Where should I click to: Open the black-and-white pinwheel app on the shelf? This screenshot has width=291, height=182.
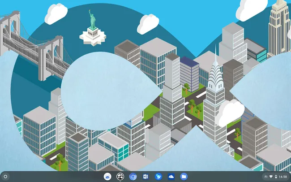click(120, 177)
